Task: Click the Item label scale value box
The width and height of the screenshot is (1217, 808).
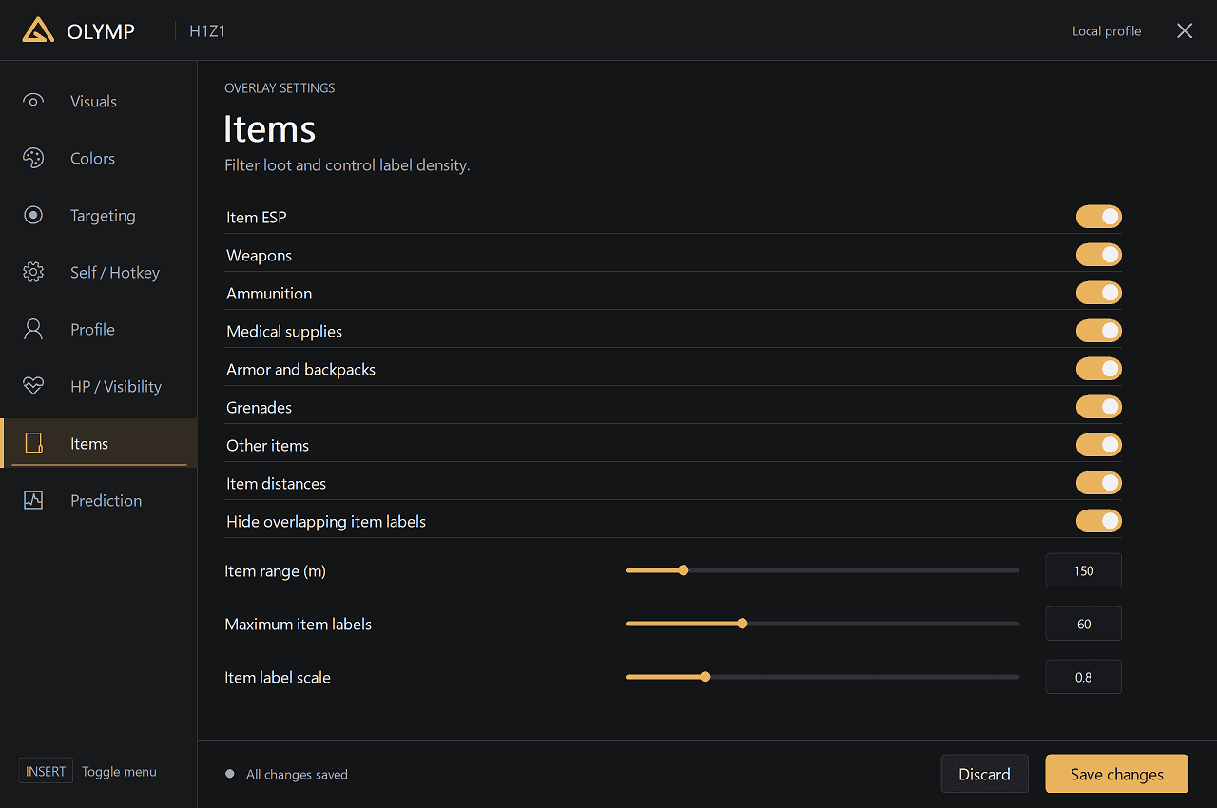Action: tap(1083, 677)
